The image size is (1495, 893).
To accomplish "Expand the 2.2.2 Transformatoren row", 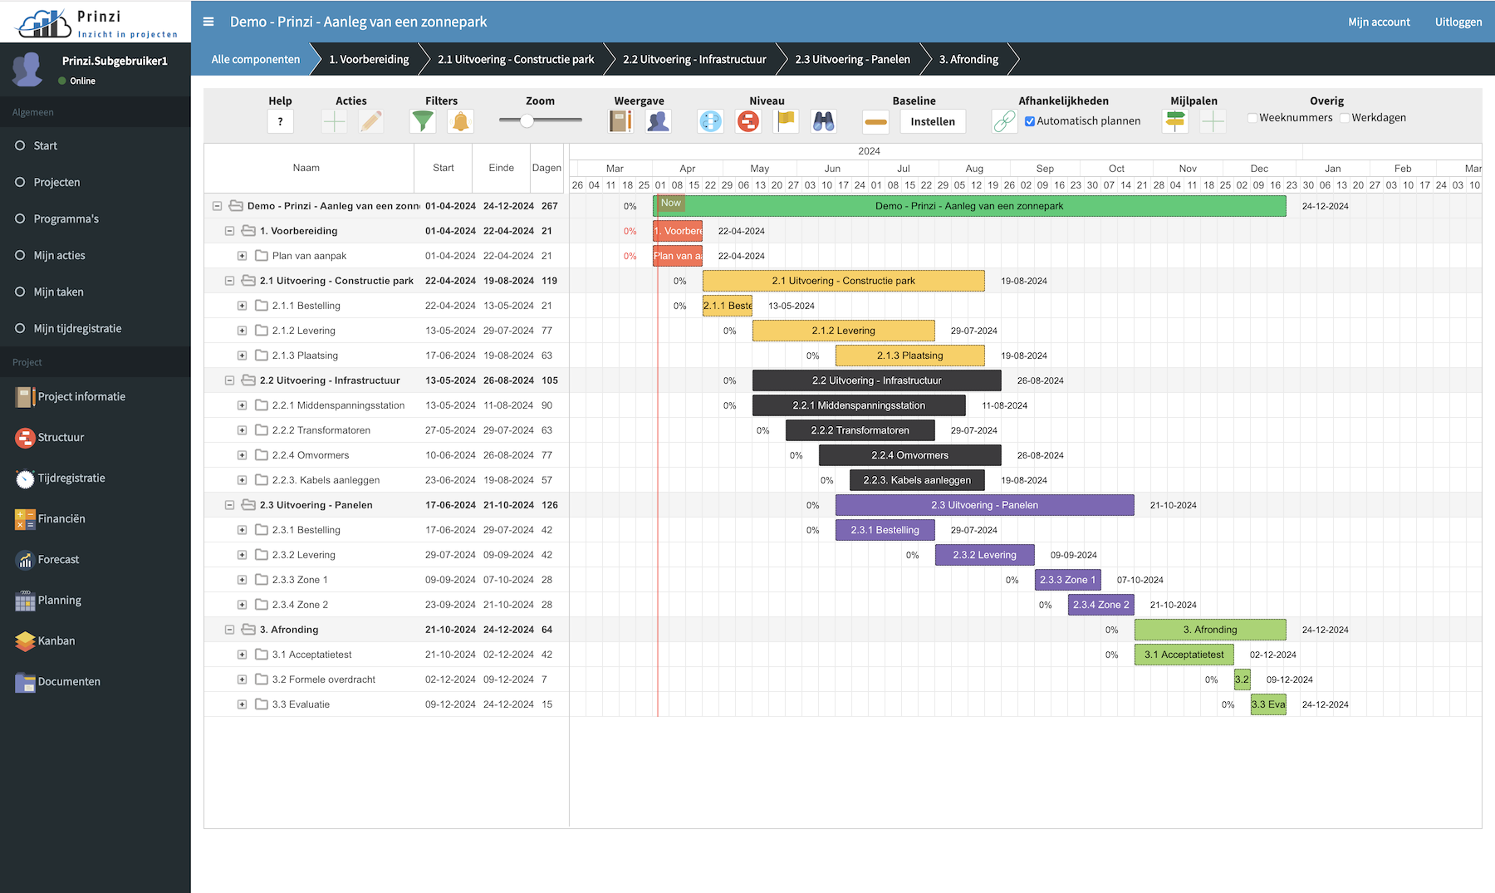I will pyautogui.click(x=242, y=430).
